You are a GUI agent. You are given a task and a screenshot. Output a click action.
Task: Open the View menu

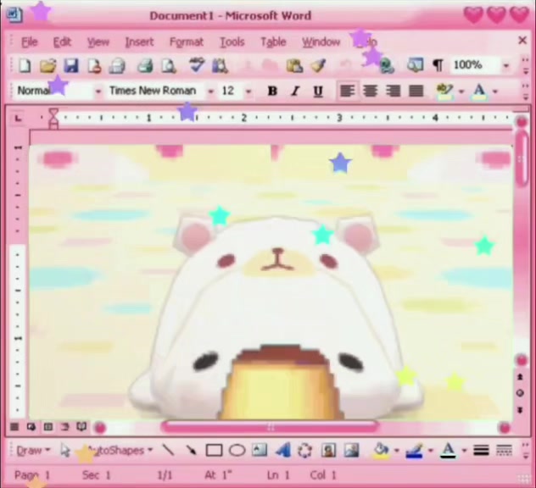(98, 42)
